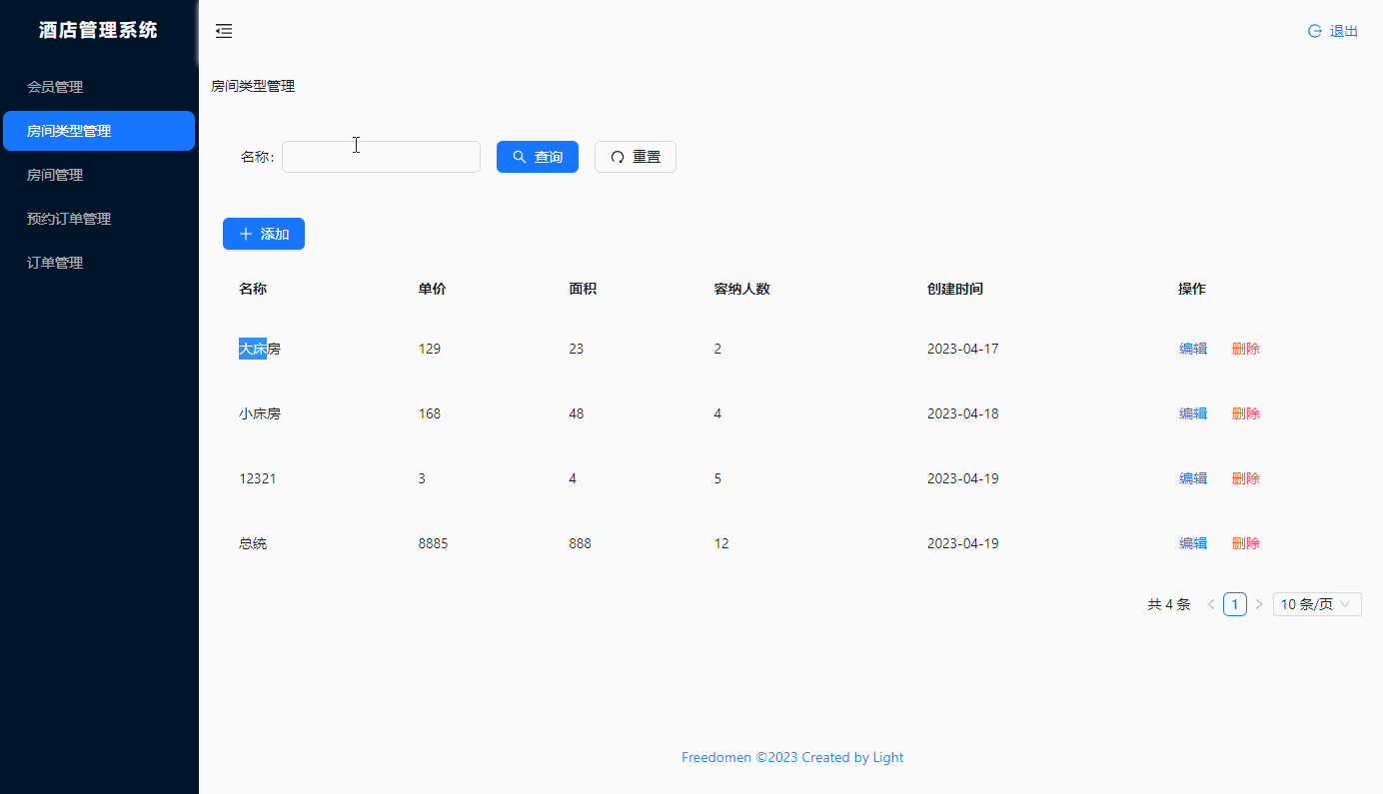Viewport: 1383px width, 794px height.
Task: Delete the 12321 row
Action: click(x=1246, y=478)
